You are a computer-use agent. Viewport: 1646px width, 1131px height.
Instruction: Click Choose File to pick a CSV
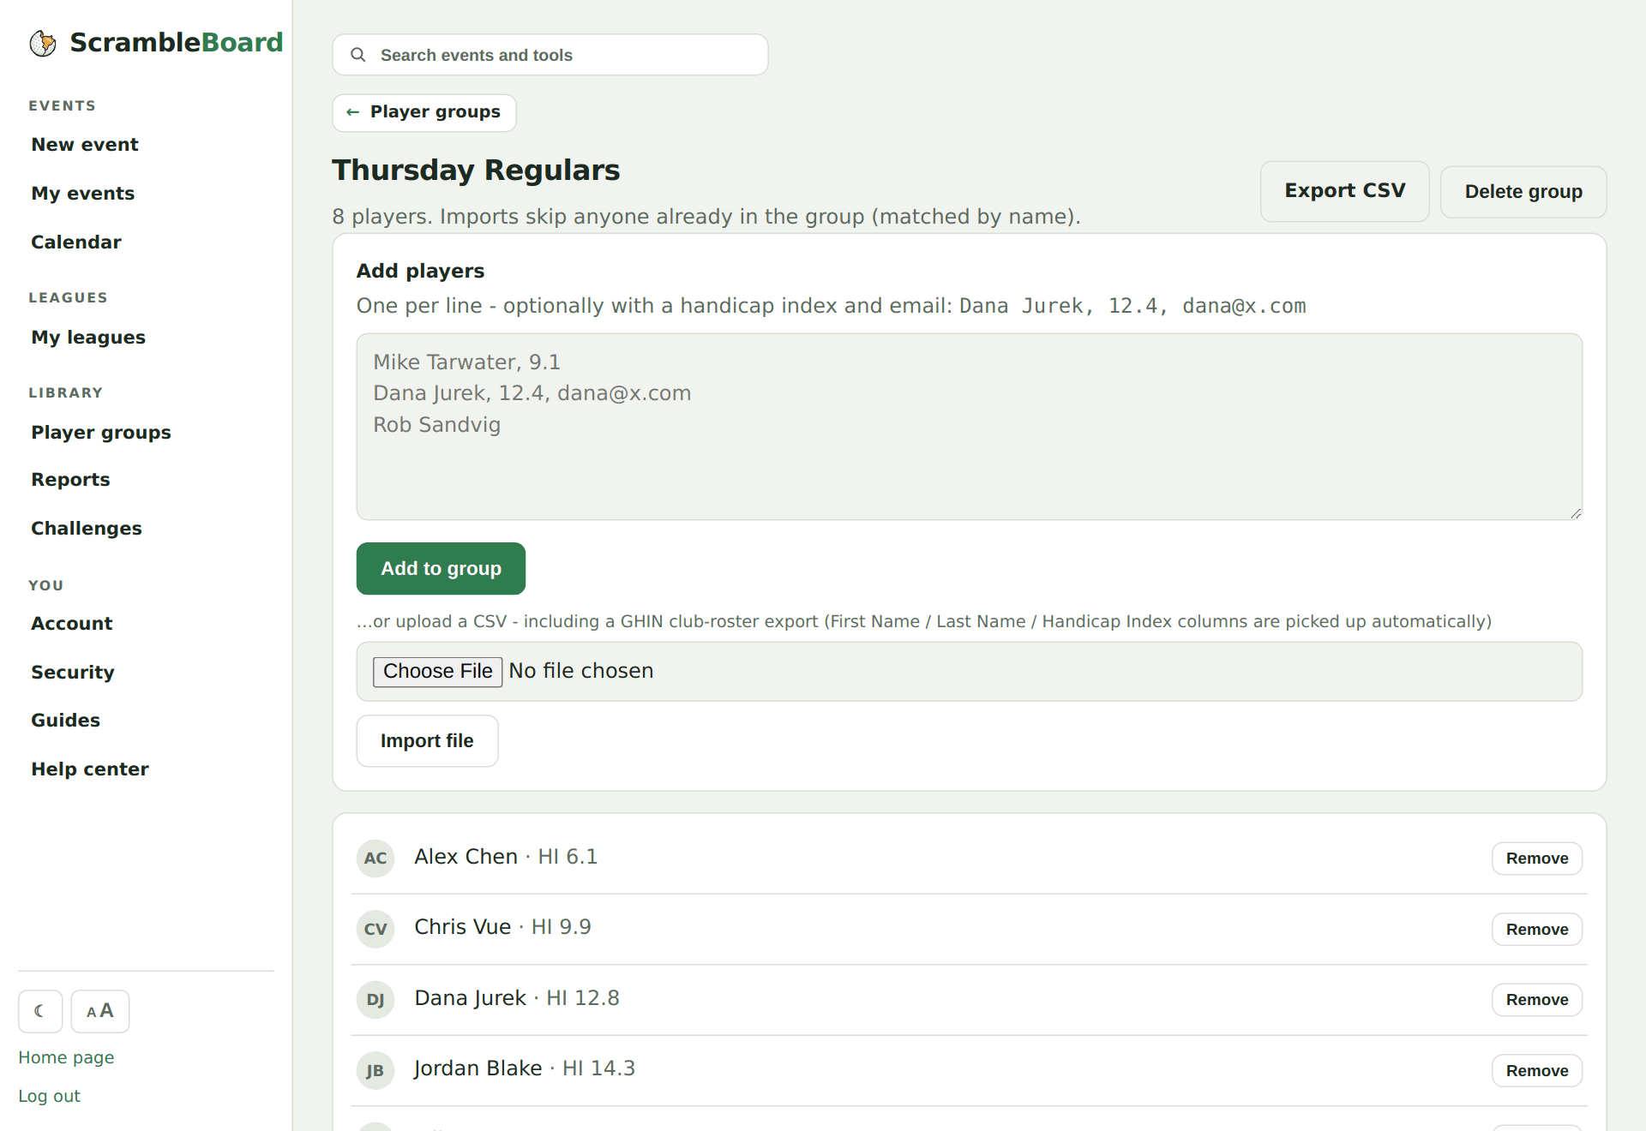437,672
